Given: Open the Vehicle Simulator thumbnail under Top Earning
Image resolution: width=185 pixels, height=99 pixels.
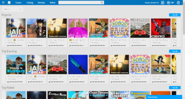Looking at the screenshot, I should click(x=57, y=64).
